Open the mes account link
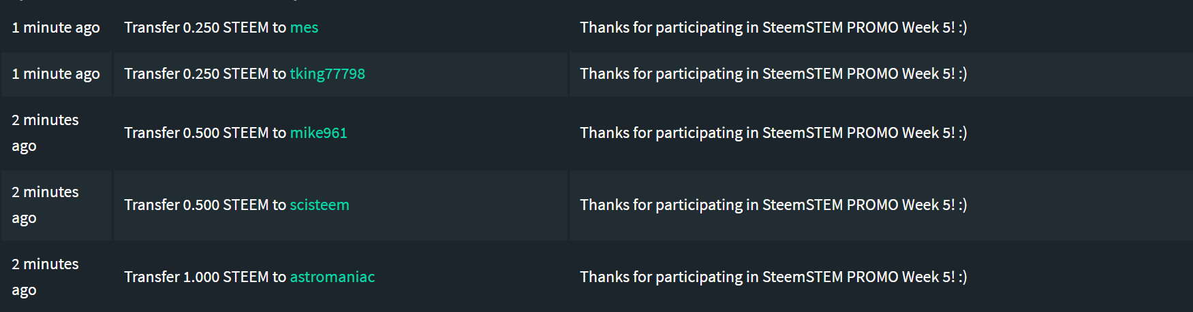The width and height of the screenshot is (1193, 312). pos(304,28)
